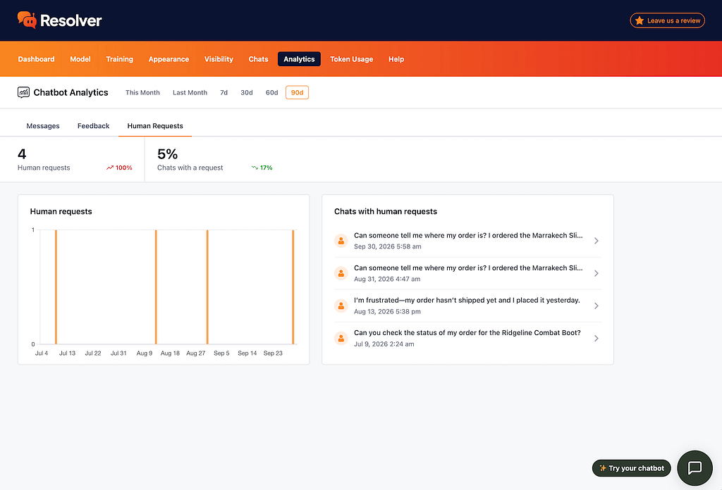The height and width of the screenshot is (490, 722).
Task: Click the Resolver robot logo icon
Action: pyautogui.click(x=27, y=20)
